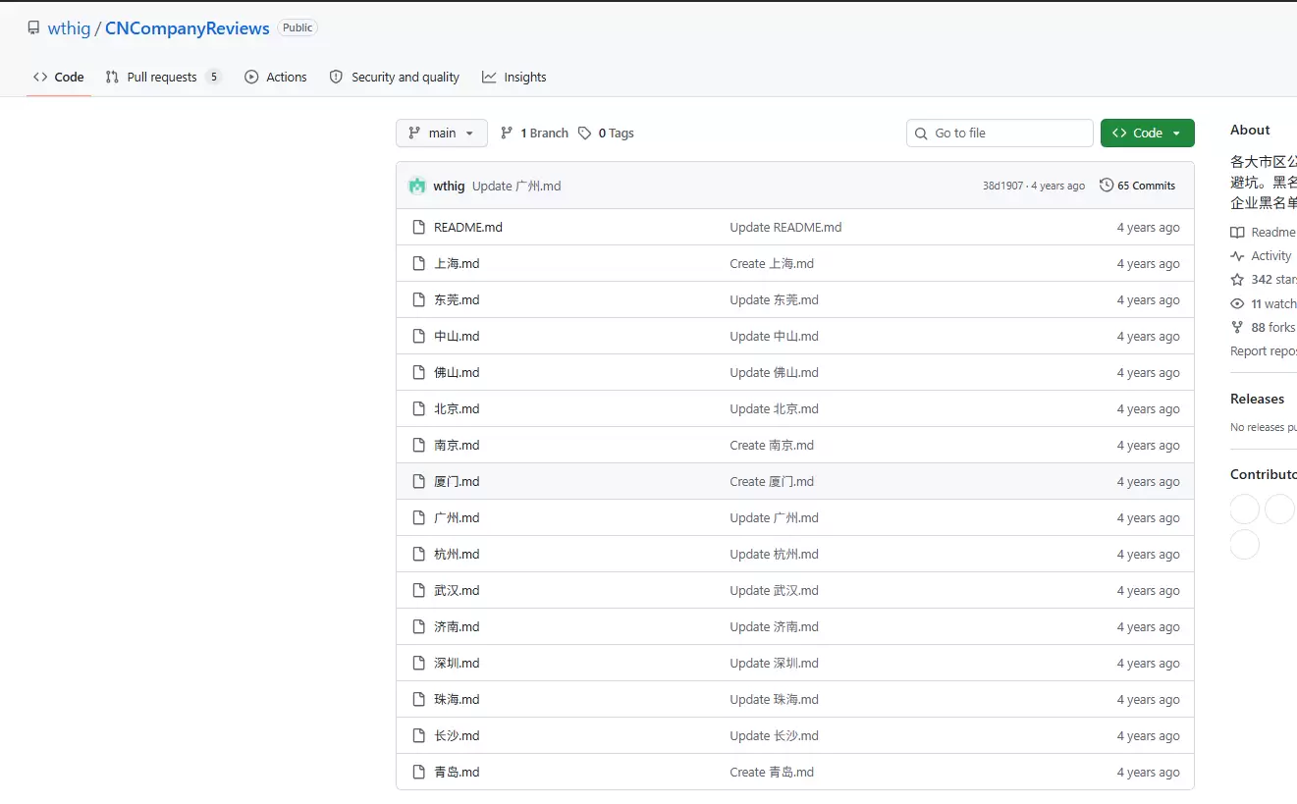Click the file icon next to 广州.md
Viewport: 1297px width, 804px height.
point(418,518)
